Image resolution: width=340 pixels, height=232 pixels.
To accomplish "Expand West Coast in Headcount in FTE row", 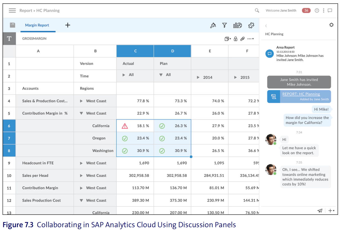I will [x=81, y=163].
